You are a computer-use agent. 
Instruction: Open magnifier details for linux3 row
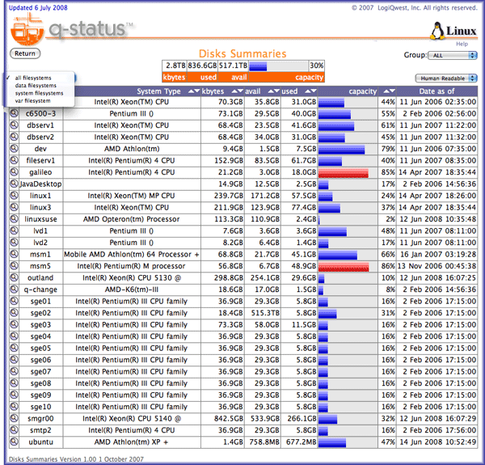tap(14, 207)
